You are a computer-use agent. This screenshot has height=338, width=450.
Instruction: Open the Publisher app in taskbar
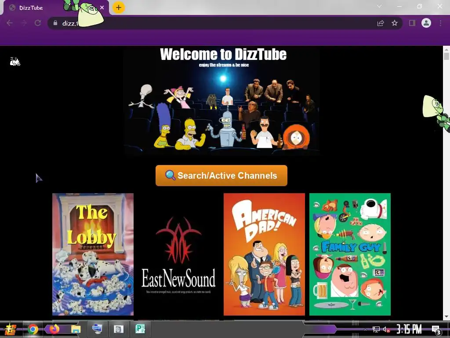pyautogui.click(x=140, y=329)
